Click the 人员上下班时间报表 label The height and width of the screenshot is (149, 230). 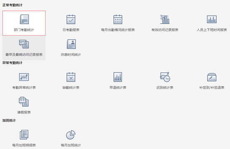212,30
